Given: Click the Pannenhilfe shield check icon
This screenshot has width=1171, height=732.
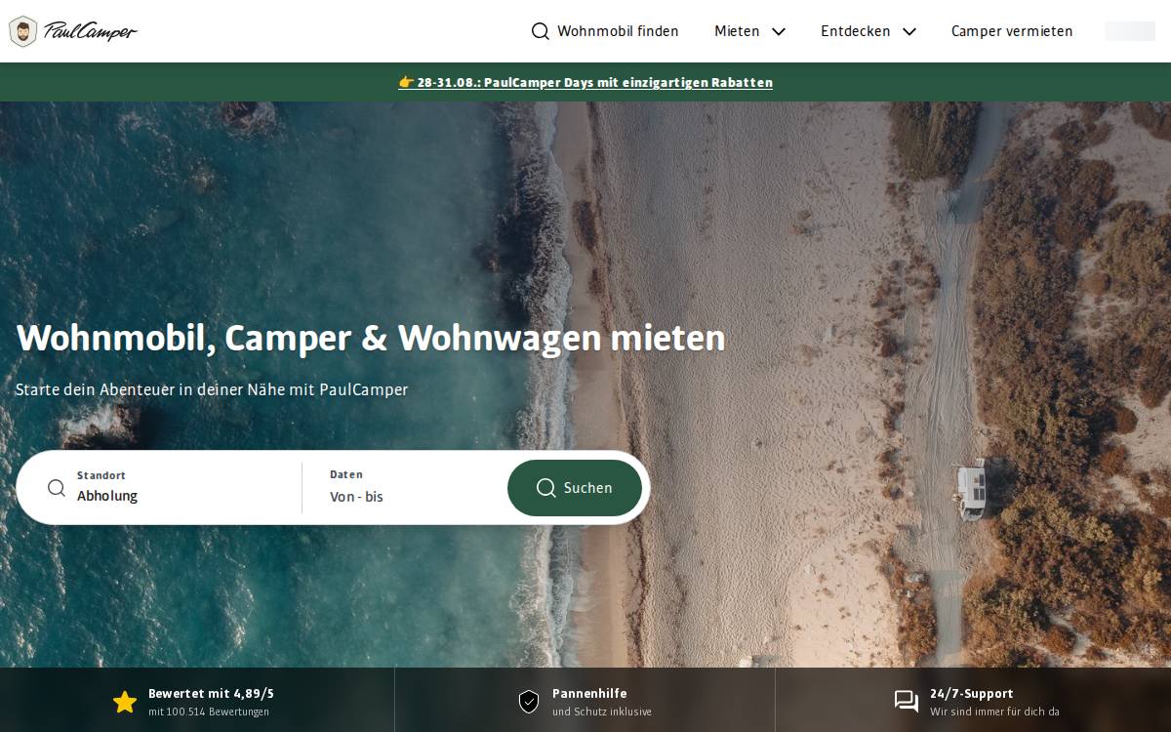Looking at the screenshot, I should pyautogui.click(x=529, y=702).
